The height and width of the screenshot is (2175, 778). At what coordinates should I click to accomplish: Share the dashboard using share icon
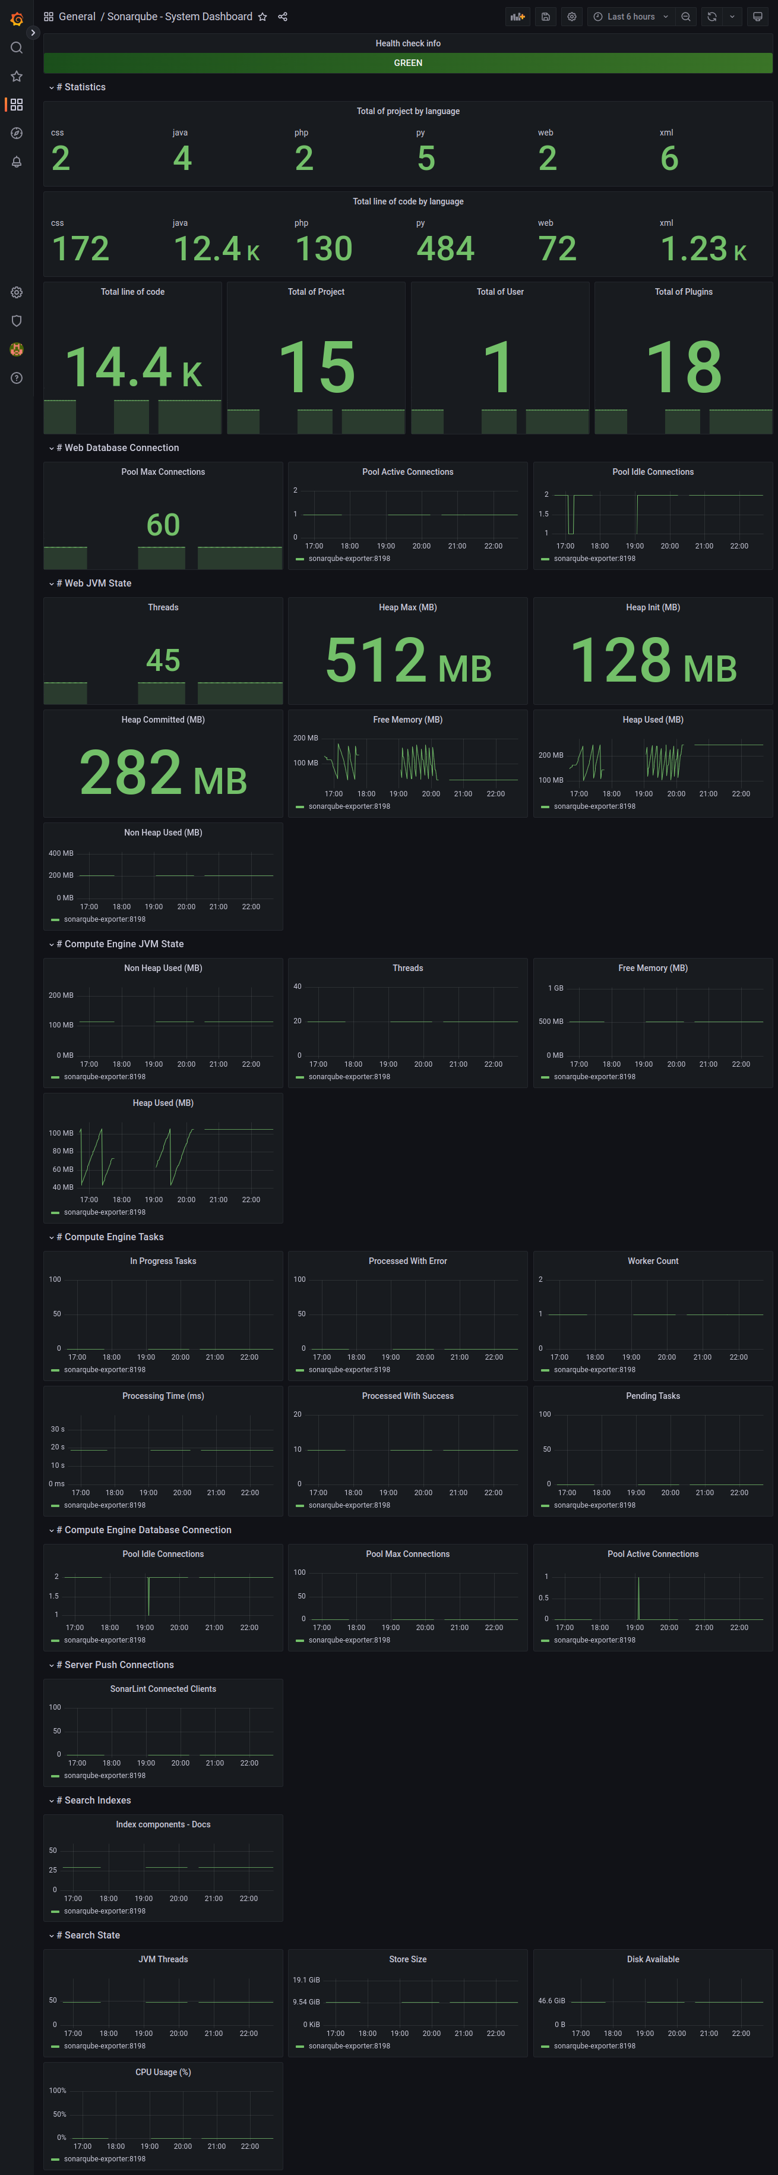coord(283,17)
